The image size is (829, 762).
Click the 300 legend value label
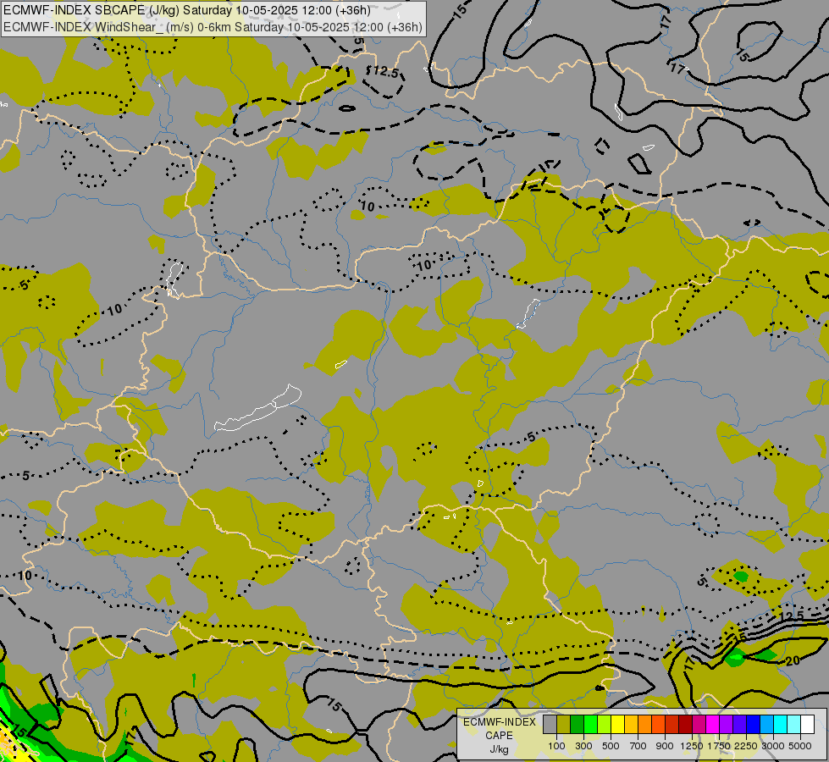click(583, 746)
